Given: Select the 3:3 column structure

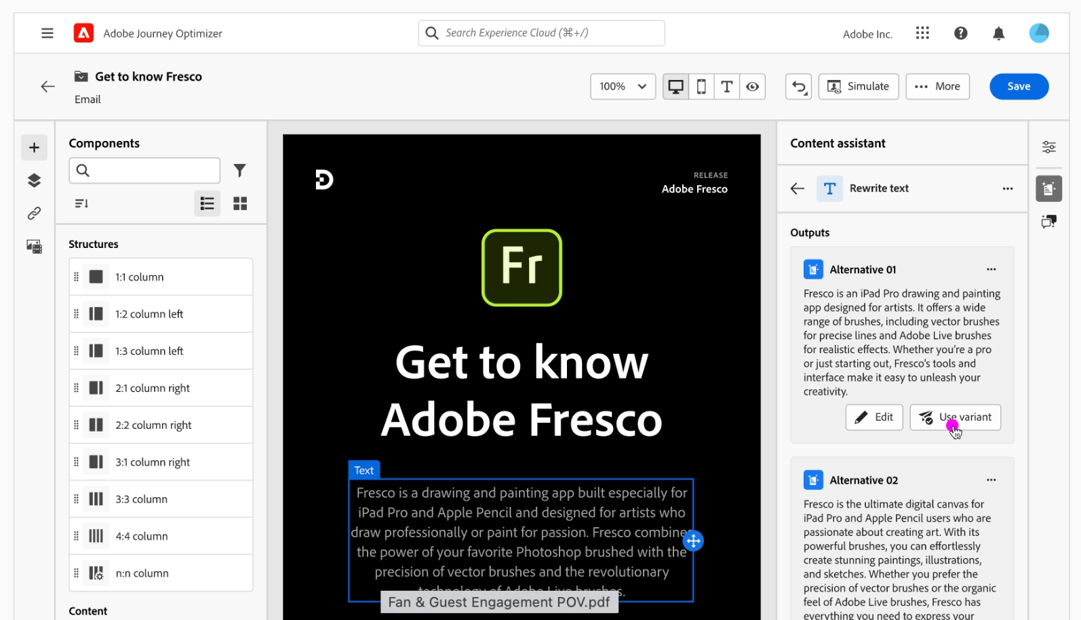Looking at the screenshot, I should [161, 499].
